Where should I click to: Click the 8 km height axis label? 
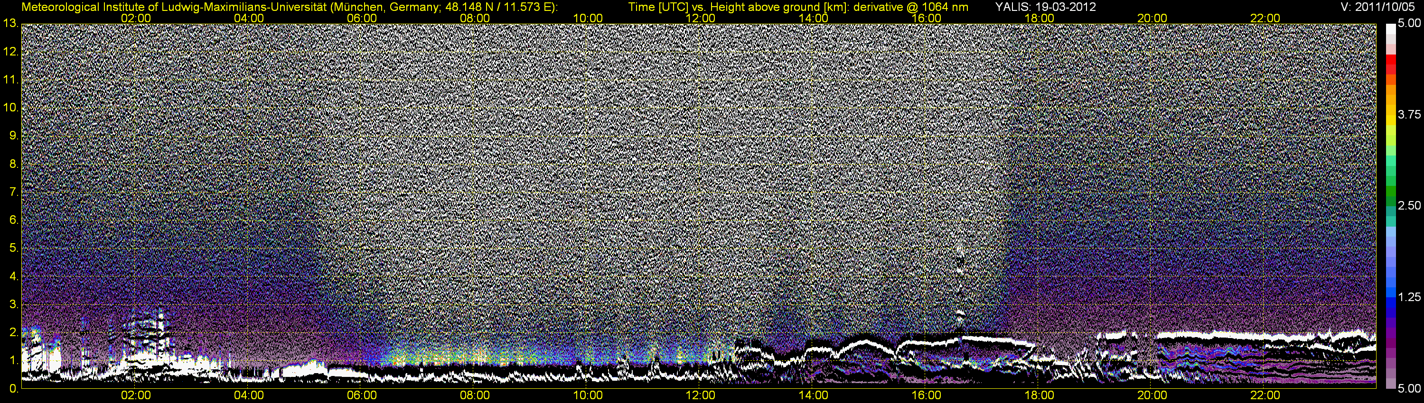coord(14,164)
